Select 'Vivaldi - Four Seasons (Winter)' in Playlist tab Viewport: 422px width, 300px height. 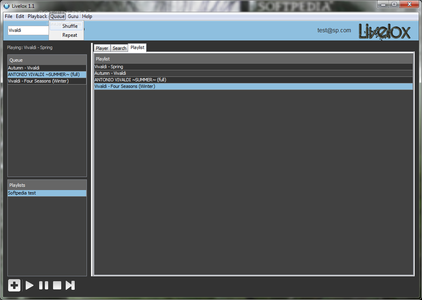(253, 86)
